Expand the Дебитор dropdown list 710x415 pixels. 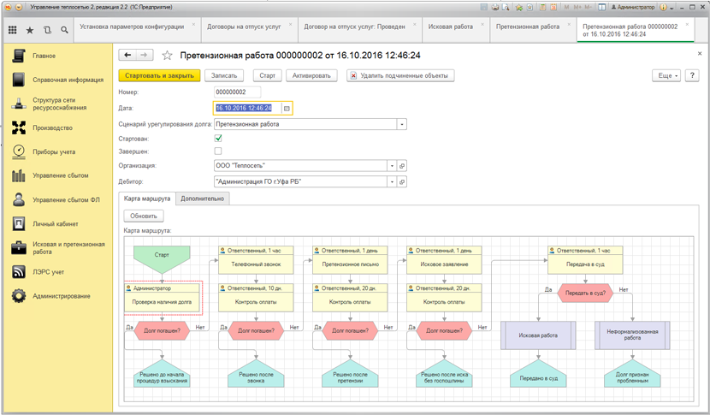393,181
